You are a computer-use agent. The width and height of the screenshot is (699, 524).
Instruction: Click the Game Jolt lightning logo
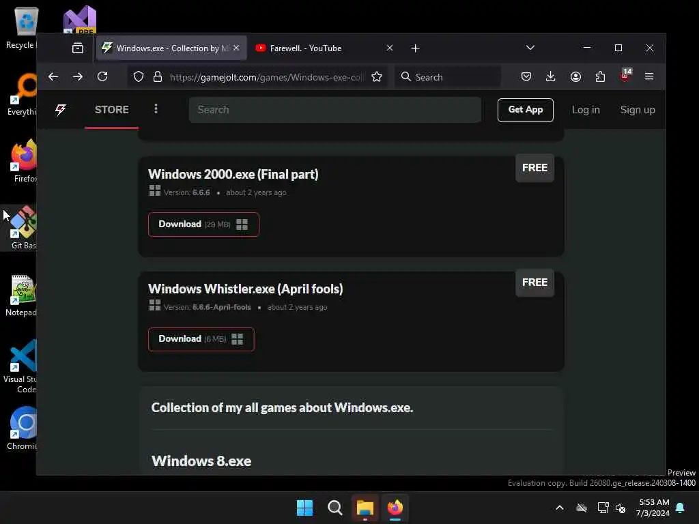[61, 110]
